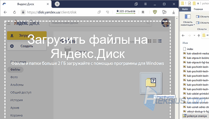Select the kak-otpravit-bolsho file

point(196,58)
